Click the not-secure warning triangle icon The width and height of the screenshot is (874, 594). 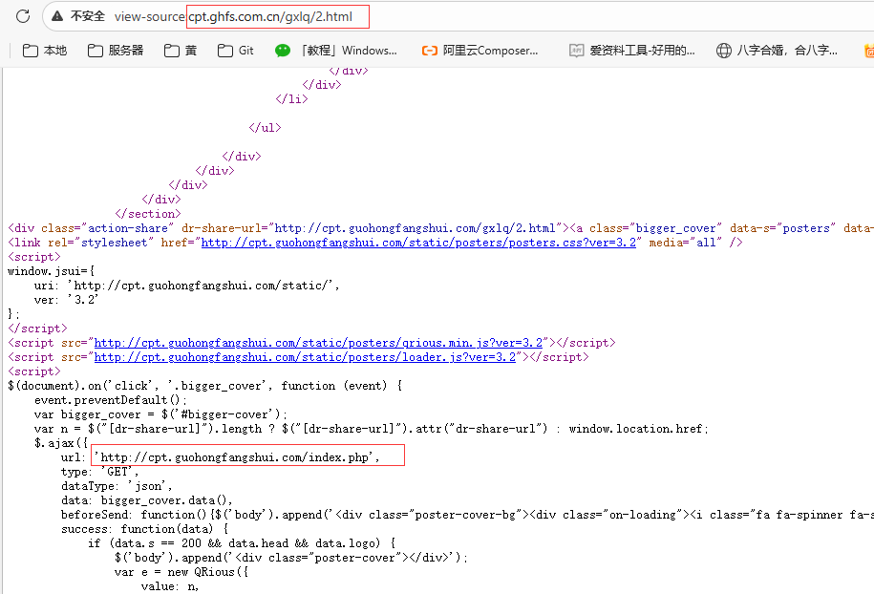pos(59,16)
